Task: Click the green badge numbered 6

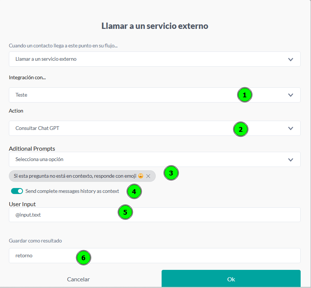Action: (x=84, y=258)
